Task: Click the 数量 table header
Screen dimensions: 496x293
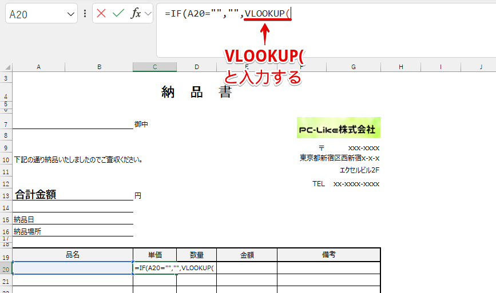Action: [196, 255]
